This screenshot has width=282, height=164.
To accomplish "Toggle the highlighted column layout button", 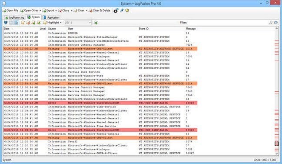I will [x=17, y=23].
